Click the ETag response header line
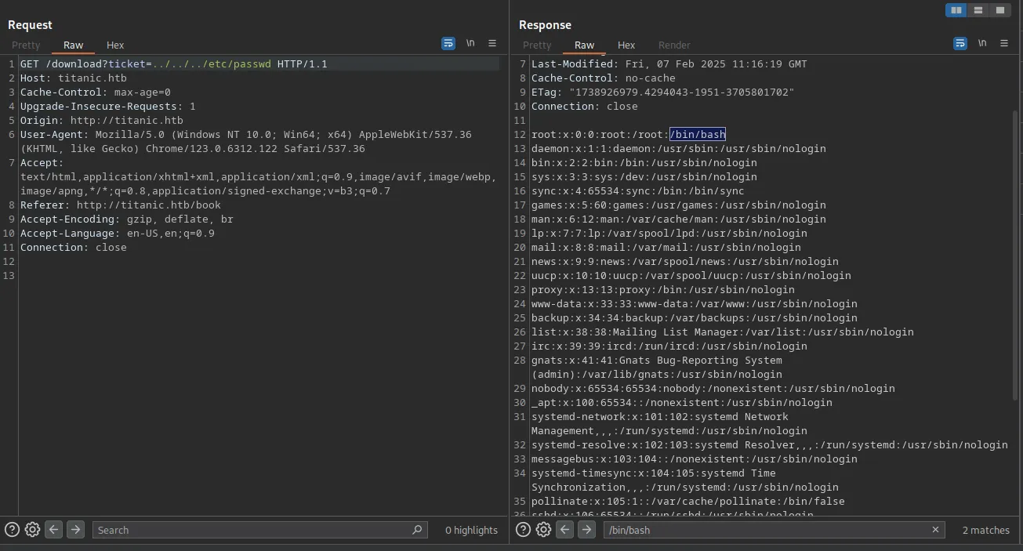The image size is (1023, 551). point(663,92)
